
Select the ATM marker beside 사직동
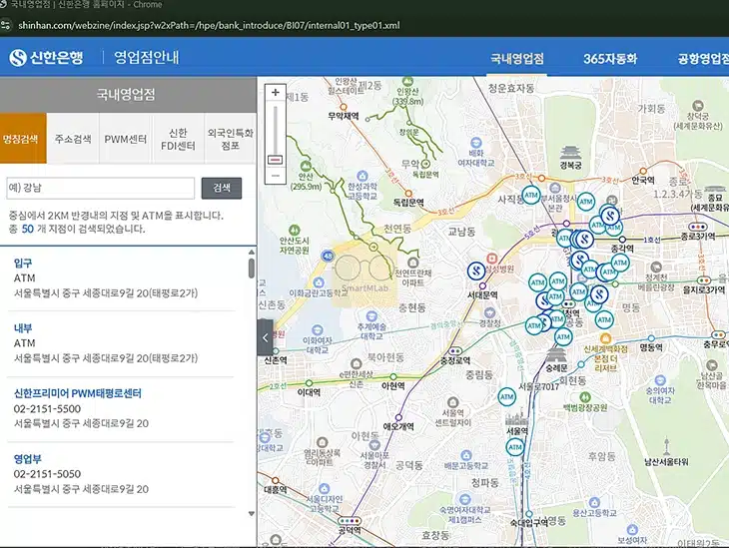[531, 196]
